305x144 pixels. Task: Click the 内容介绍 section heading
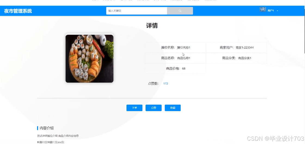click(47, 128)
